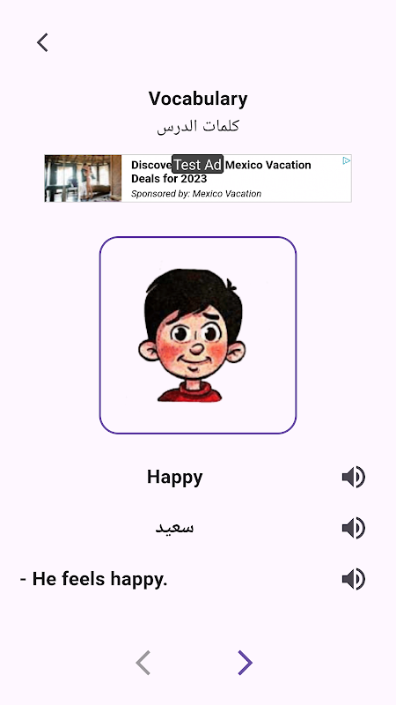This screenshot has height=705, width=396.
Task: Click the Vocabulary page title
Action: pos(198,99)
